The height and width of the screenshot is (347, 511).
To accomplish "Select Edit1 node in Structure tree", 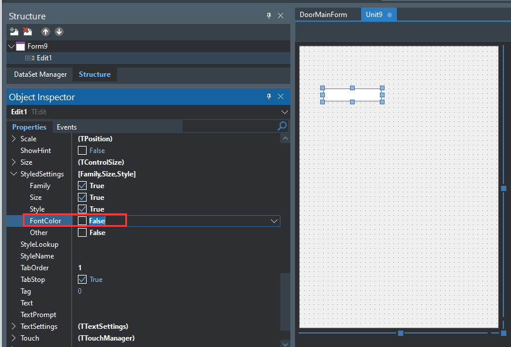I will click(x=44, y=58).
